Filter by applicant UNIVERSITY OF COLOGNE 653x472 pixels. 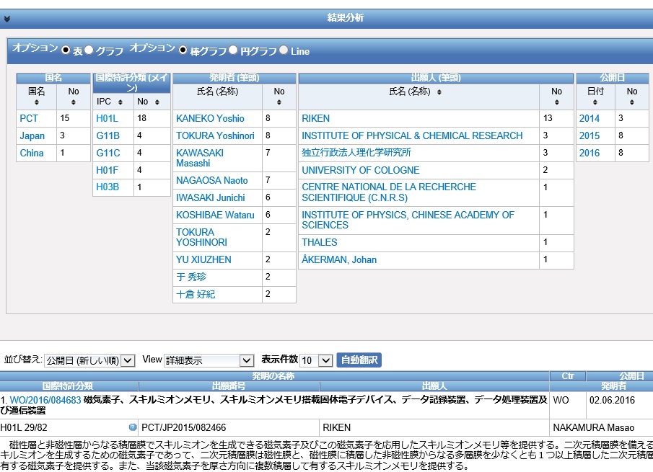tap(361, 170)
